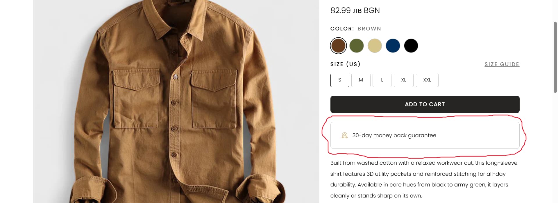This screenshot has width=558, height=203.
Task: Choose size M option
Action: click(x=361, y=80)
